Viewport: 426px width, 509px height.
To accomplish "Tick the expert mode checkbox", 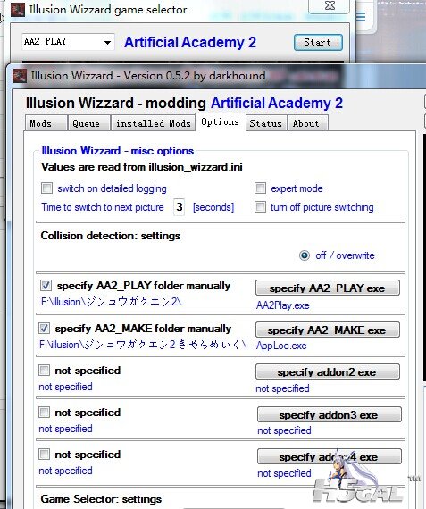I will [x=260, y=188].
